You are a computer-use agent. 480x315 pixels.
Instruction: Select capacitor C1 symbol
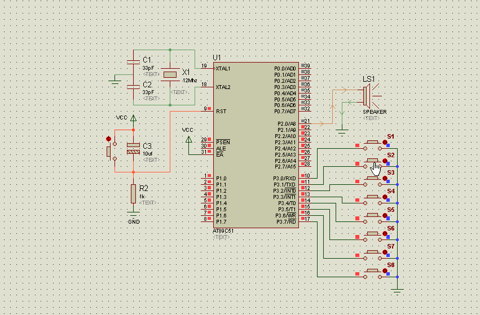(134, 62)
